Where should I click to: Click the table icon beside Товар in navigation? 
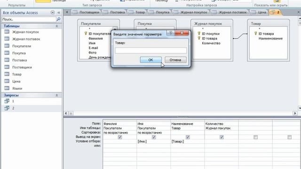click(x=7, y=74)
